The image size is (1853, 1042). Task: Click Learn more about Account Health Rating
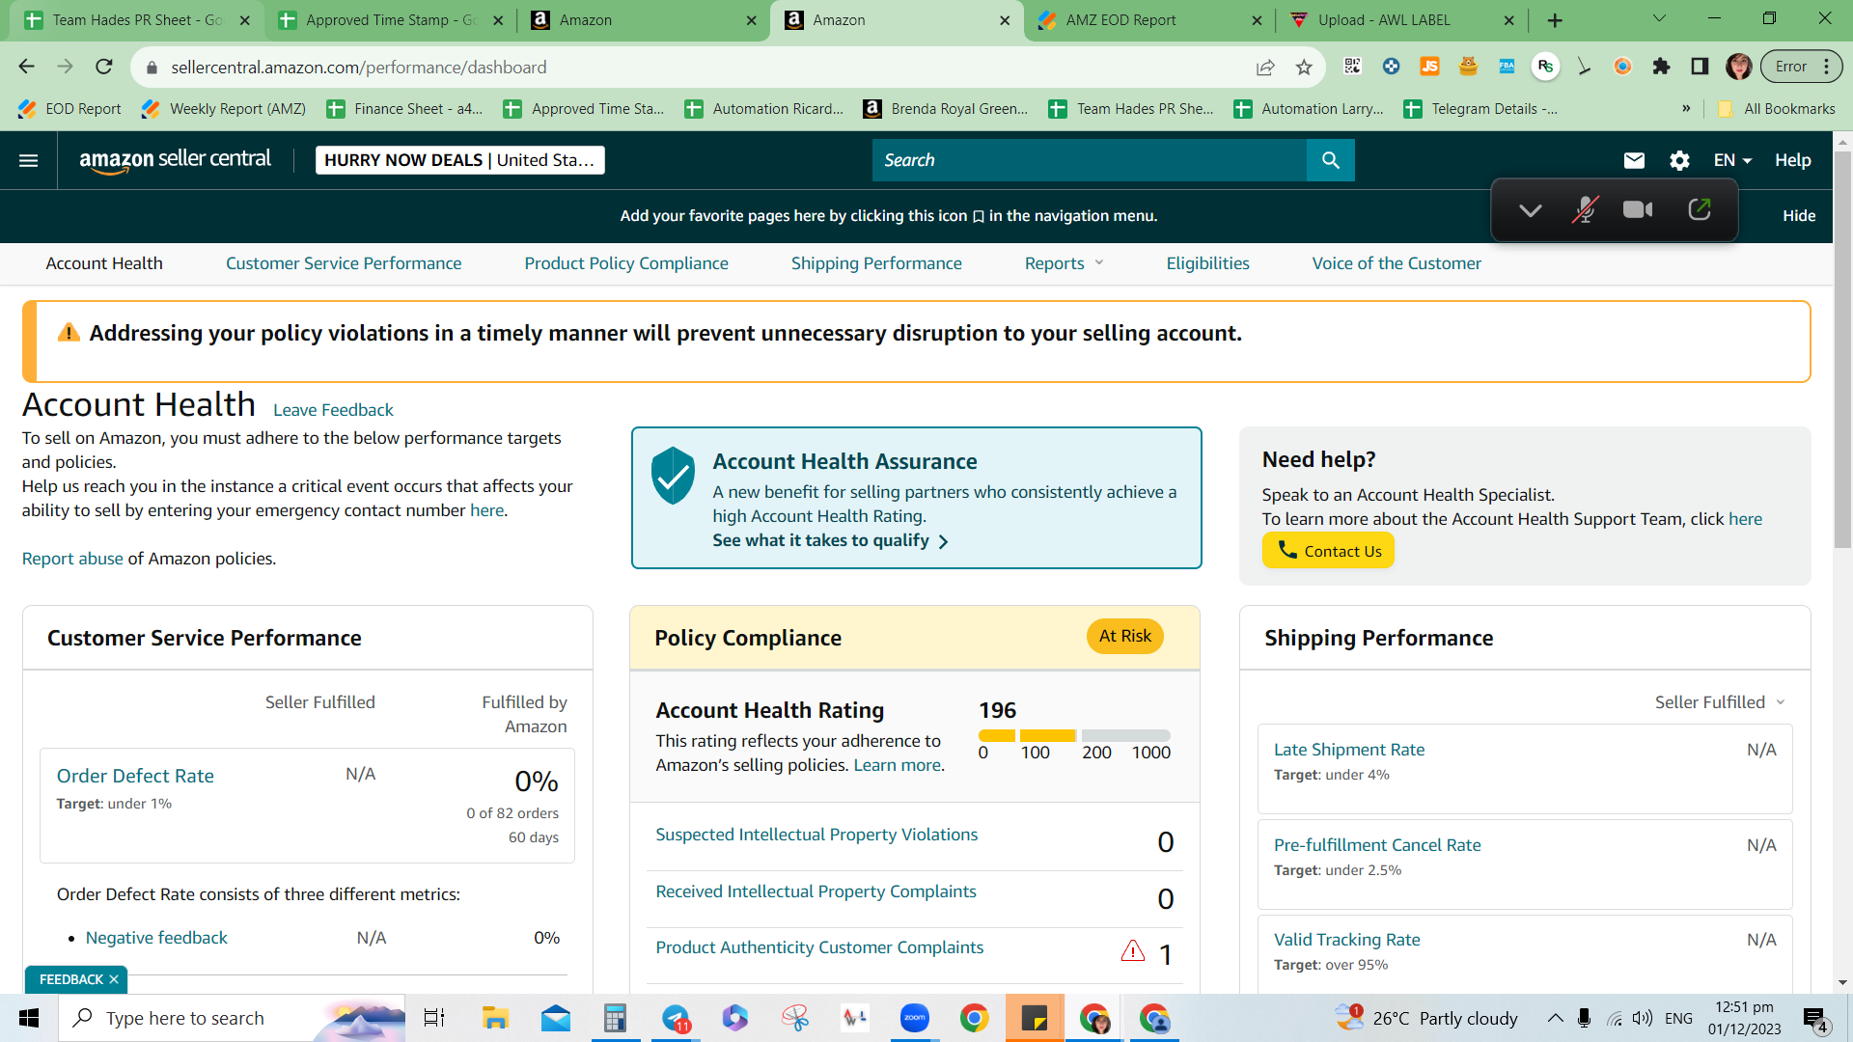point(897,765)
